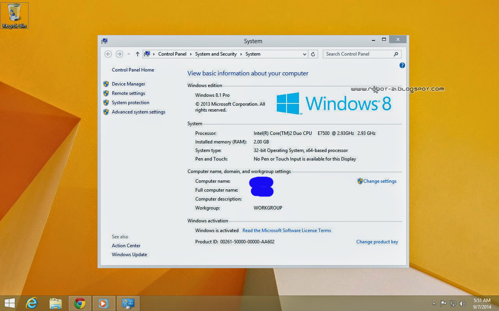Open System protection link
The image size is (499, 311).
131,103
